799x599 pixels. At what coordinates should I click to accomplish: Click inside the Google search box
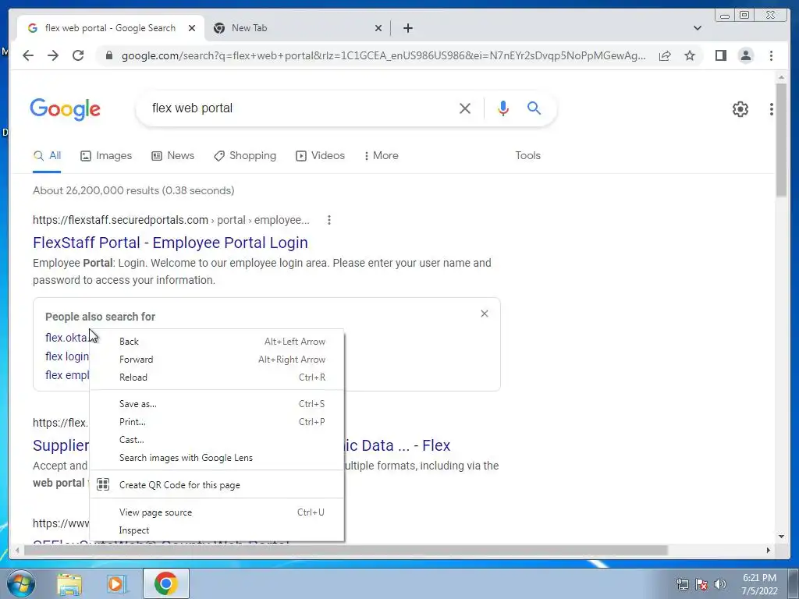pos(300,108)
